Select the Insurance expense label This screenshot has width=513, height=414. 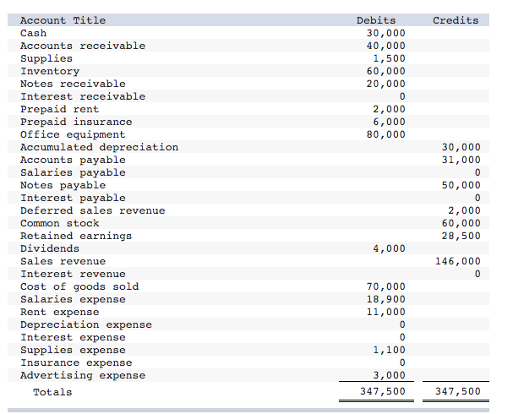pyautogui.click(x=76, y=363)
